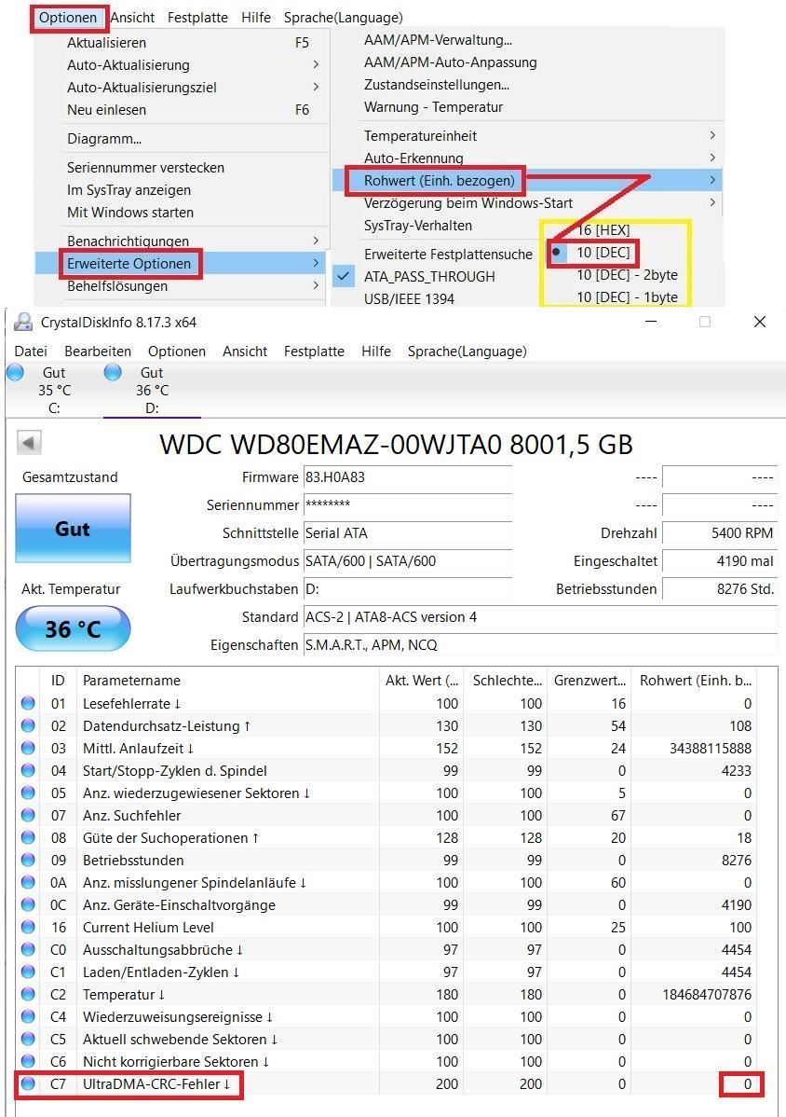This screenshot has width=786, height=1117.
Task: Click the status orb in row C4 Wiederzuweisungsereignisse
Action: coord(28,1016)
